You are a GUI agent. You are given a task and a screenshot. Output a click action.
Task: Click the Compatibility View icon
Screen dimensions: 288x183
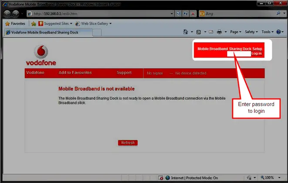pos(178,14)
